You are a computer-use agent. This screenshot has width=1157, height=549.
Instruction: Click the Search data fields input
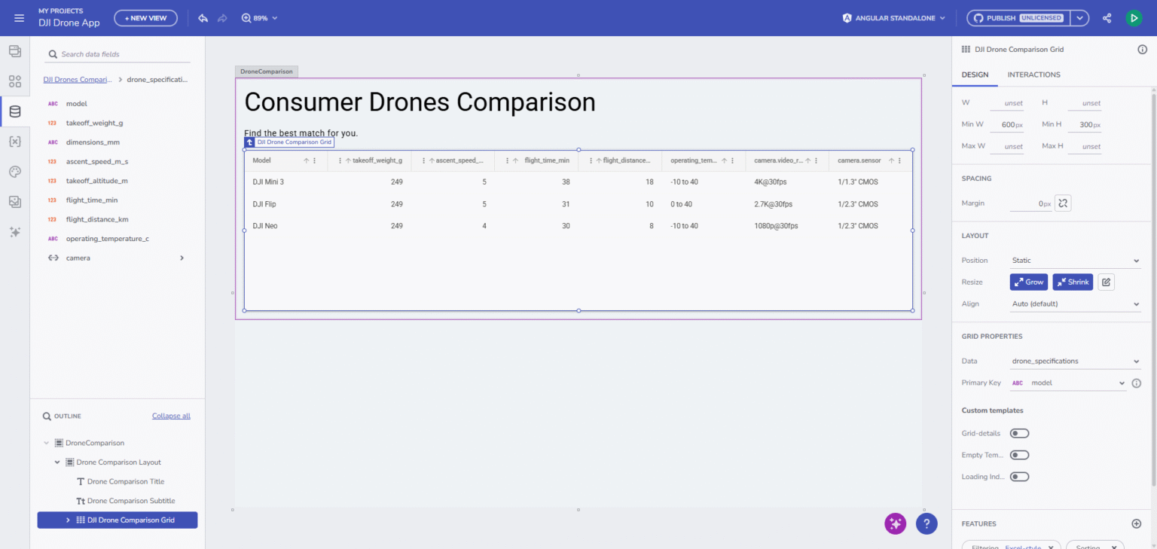pos(121,54)
